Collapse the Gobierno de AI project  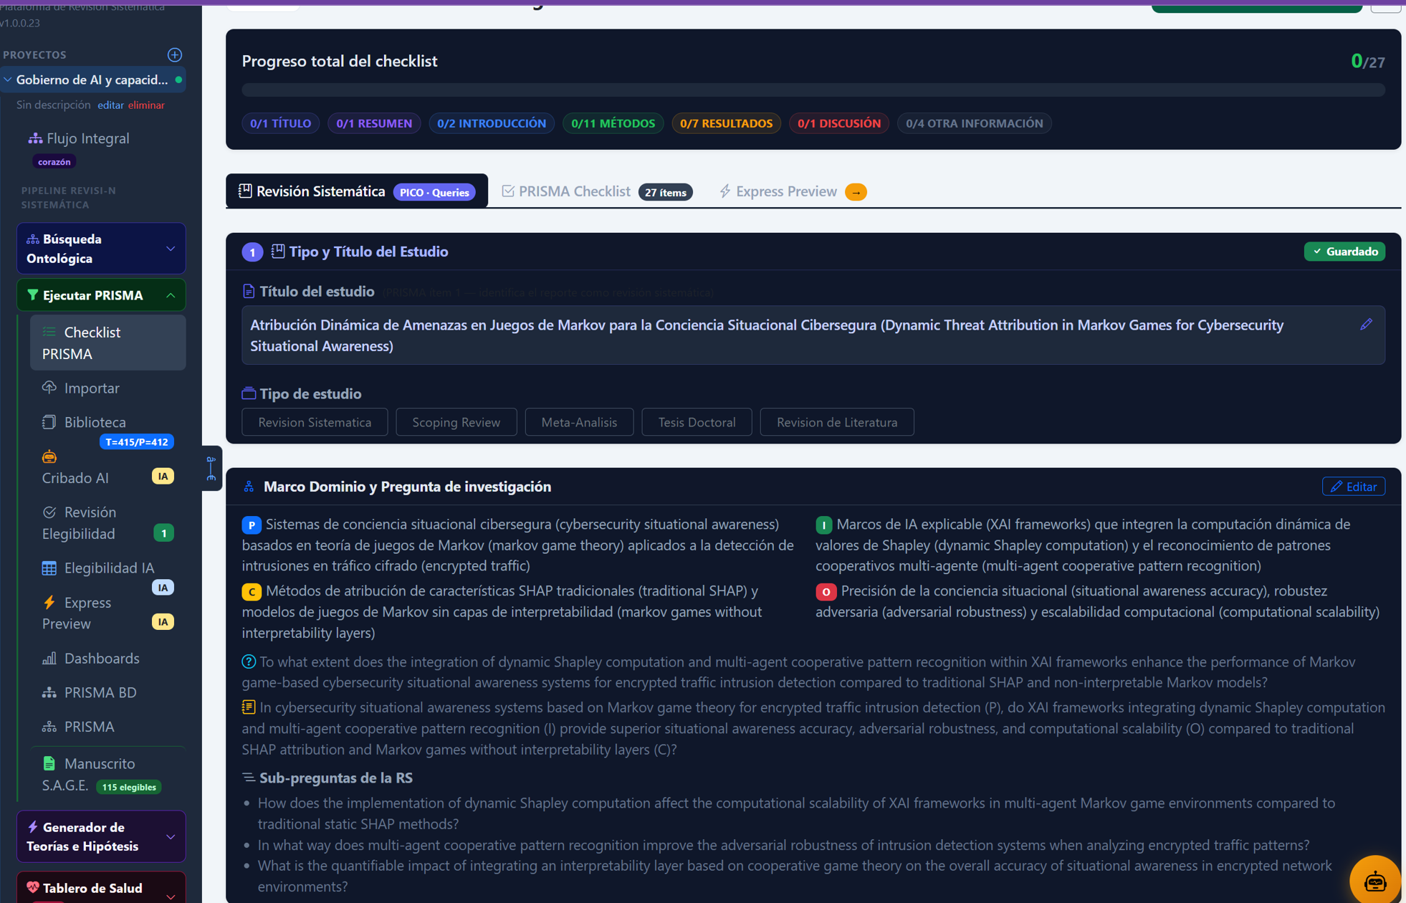tap(8, 80)
